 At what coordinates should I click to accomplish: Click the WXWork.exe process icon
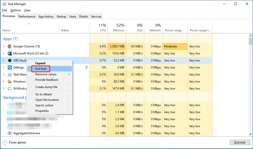[10, 89]
